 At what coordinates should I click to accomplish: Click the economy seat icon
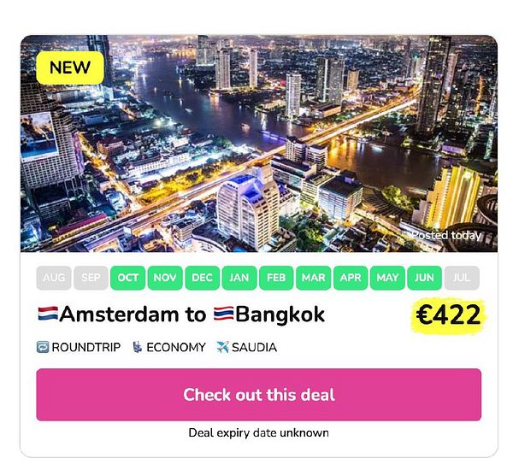coord(137,347)
